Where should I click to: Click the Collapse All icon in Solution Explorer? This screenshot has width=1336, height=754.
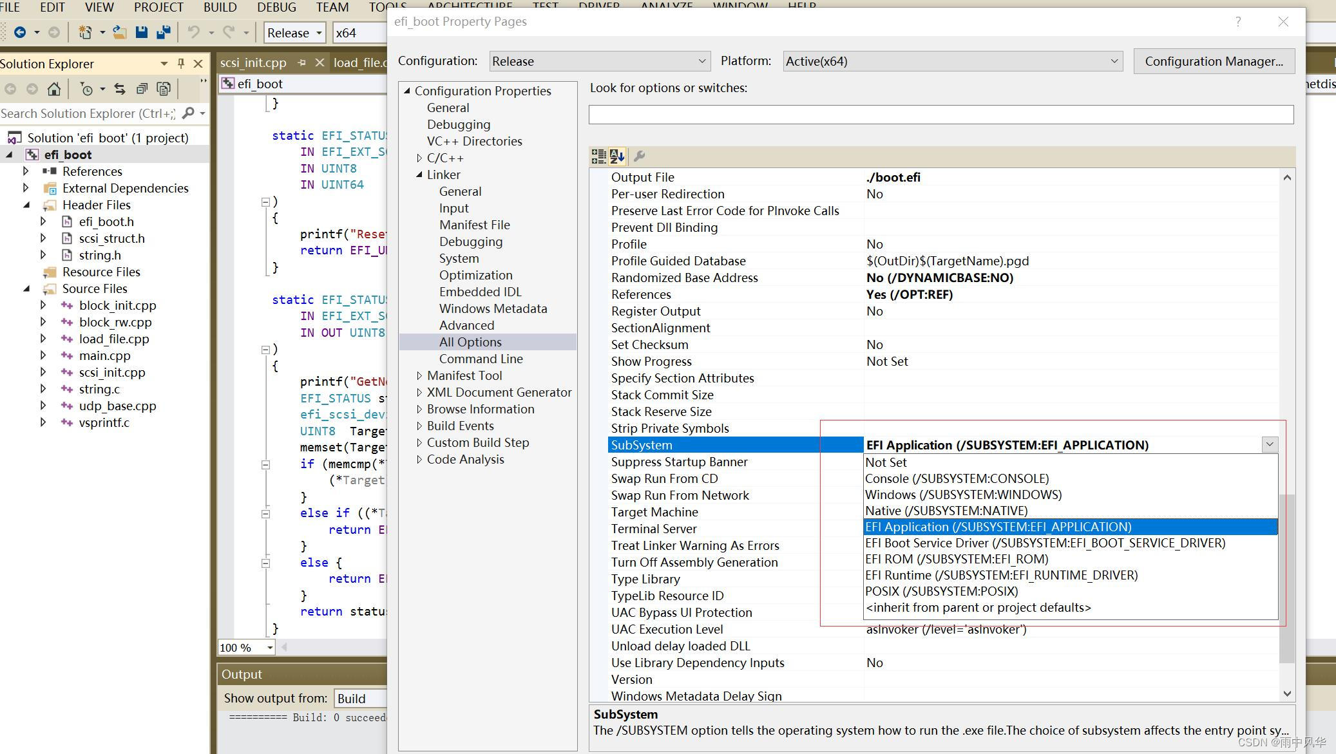142,89
